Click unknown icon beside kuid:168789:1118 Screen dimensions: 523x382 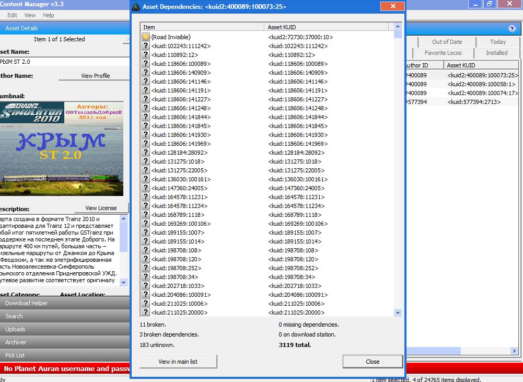tap(145, 215)
